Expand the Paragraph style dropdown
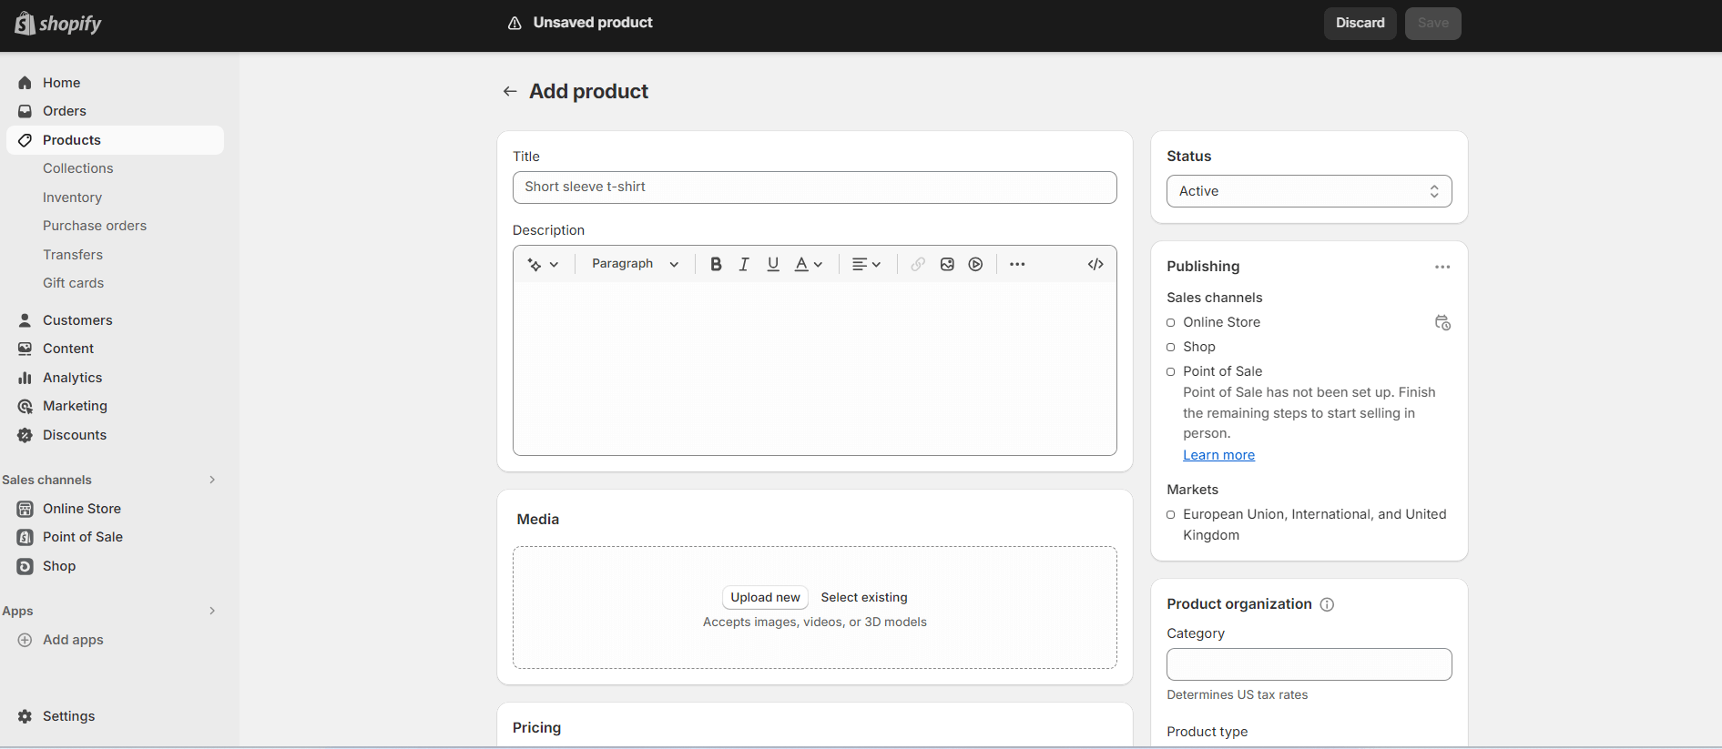Screen dimensions: 1722x749 (635, 264)
